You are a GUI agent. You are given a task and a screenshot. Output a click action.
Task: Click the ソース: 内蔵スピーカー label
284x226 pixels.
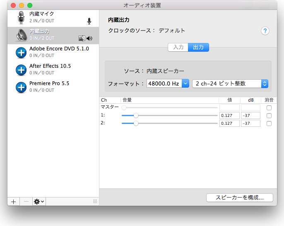154,71
